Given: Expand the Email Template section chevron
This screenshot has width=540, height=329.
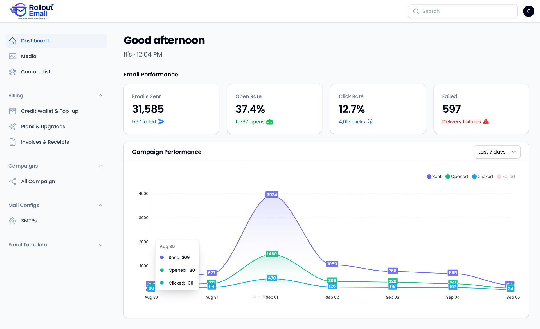Looking at the screenshot, I should (x=100, y=245).
